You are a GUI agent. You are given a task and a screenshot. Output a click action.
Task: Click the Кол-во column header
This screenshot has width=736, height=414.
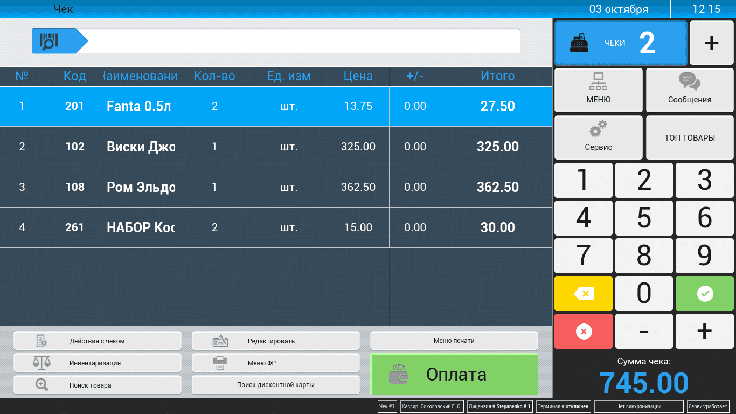(x=214, y=77)
